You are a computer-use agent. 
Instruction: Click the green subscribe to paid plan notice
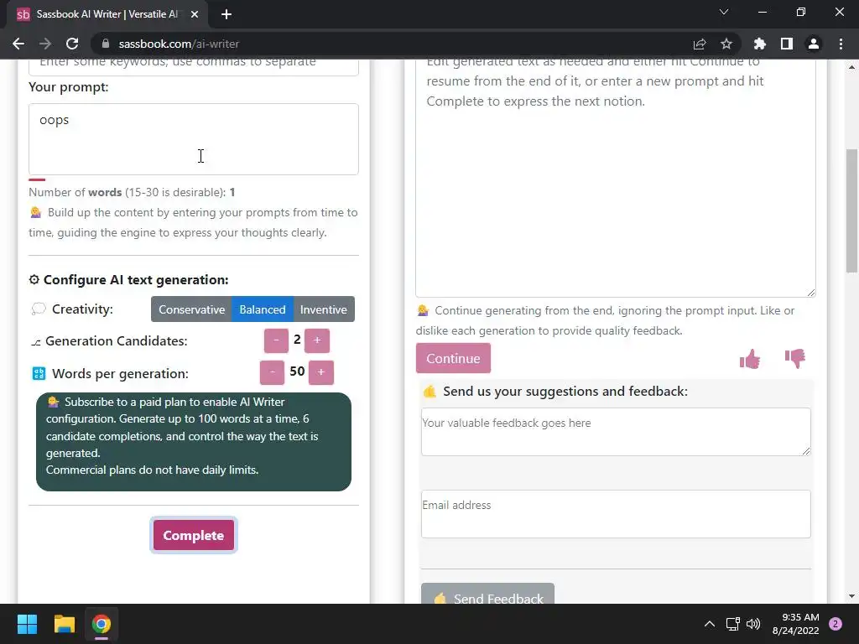(x=194, y=442)
